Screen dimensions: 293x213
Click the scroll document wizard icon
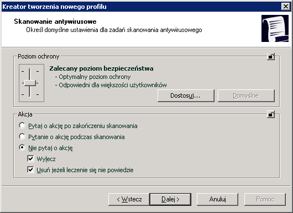tap(275, 28)
